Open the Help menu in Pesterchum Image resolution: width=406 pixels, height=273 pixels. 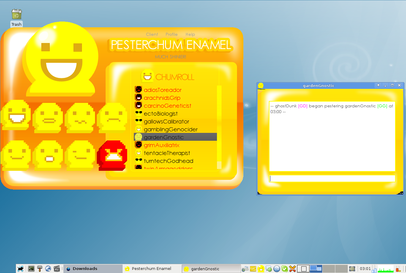(190, 34)
